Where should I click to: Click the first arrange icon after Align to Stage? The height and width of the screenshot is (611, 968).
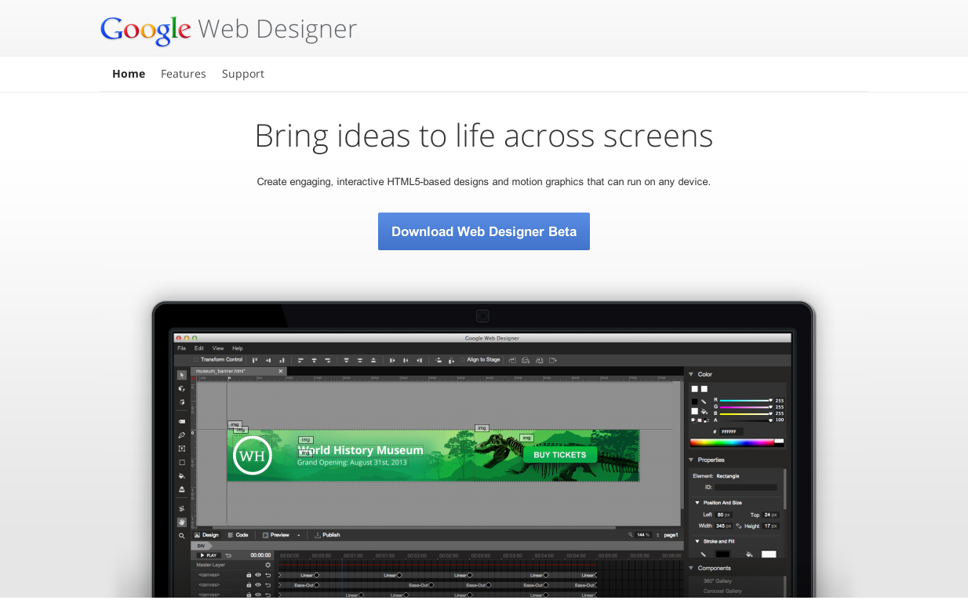(x=512, y=360)
